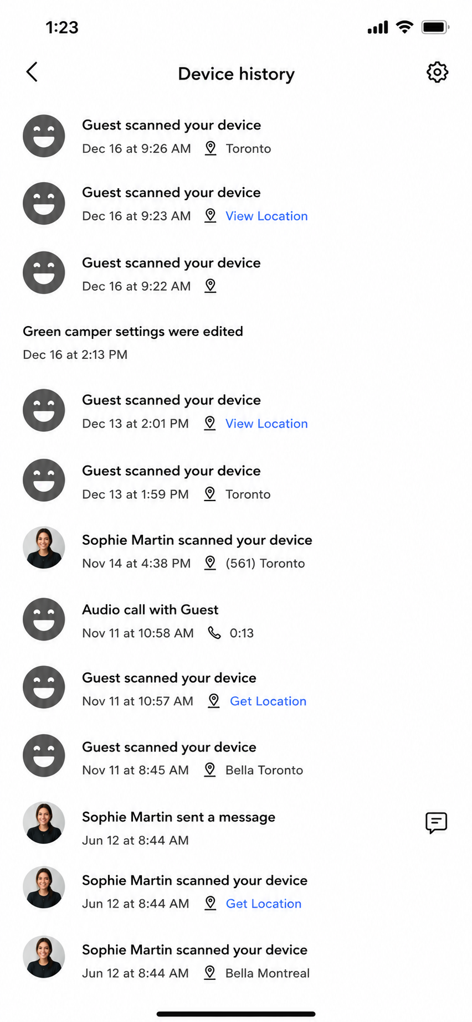The image size is (472, 1022).
Task: Open Nov 11 8:45 AM Bella Toronto scan
Action: [236, 757]
